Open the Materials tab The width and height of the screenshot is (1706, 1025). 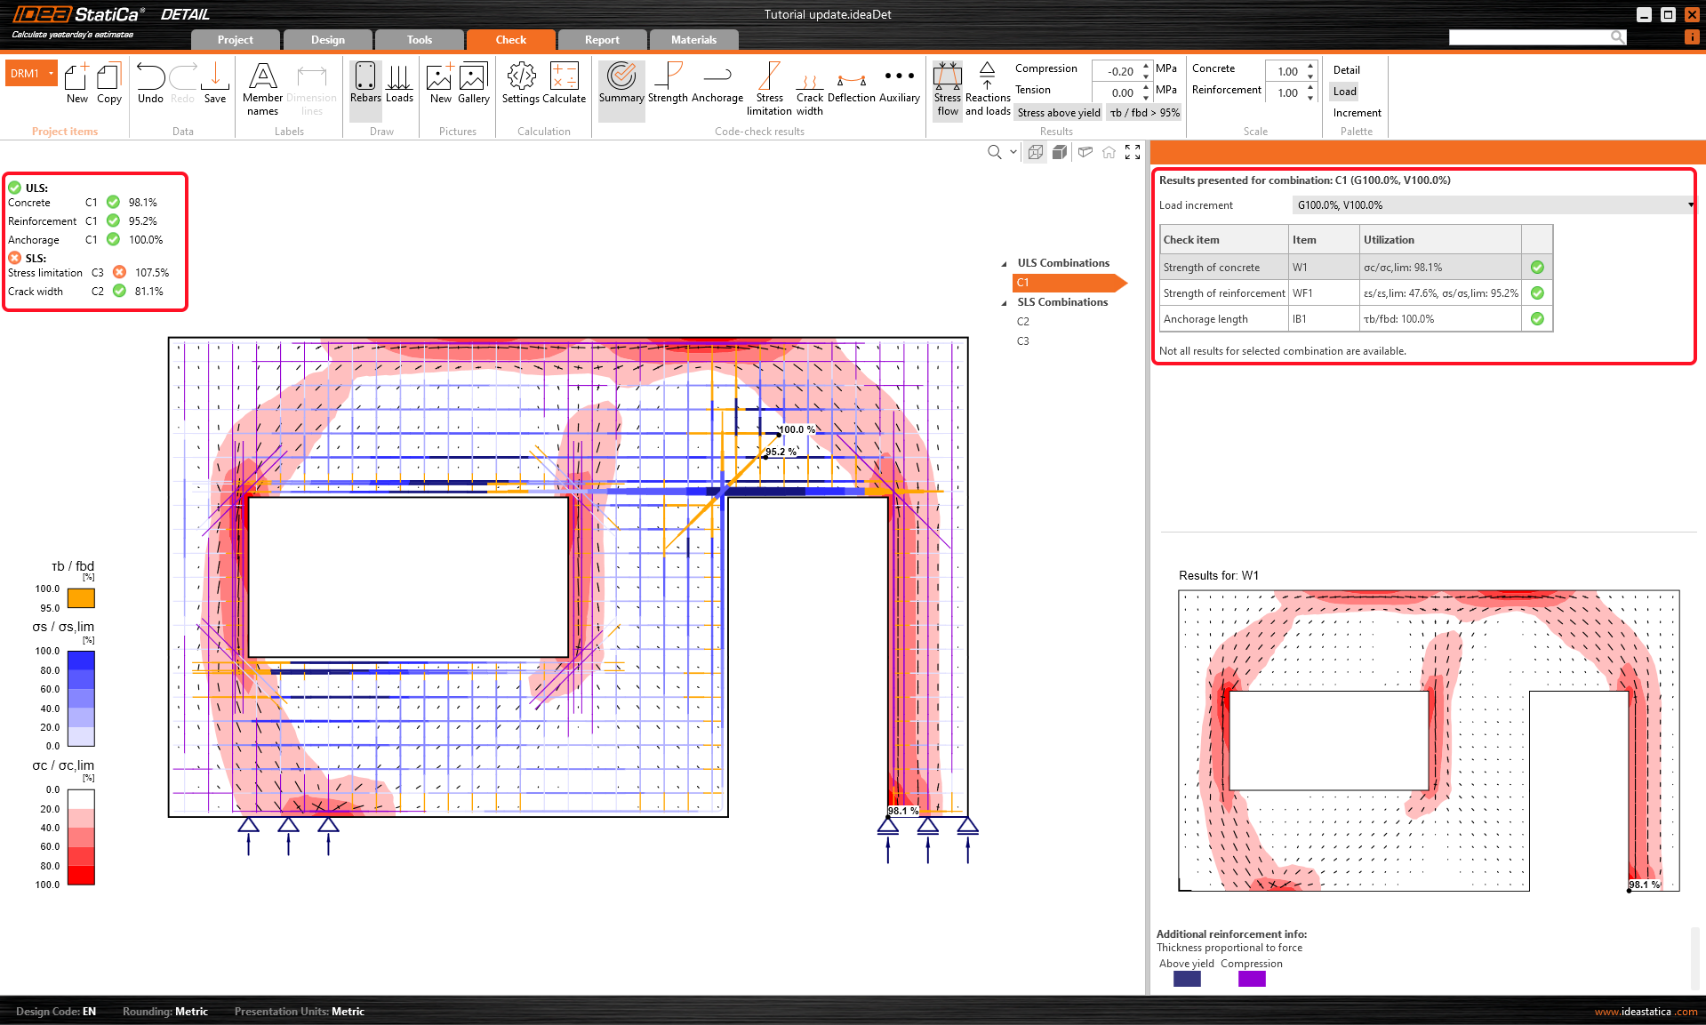[693, 40]
